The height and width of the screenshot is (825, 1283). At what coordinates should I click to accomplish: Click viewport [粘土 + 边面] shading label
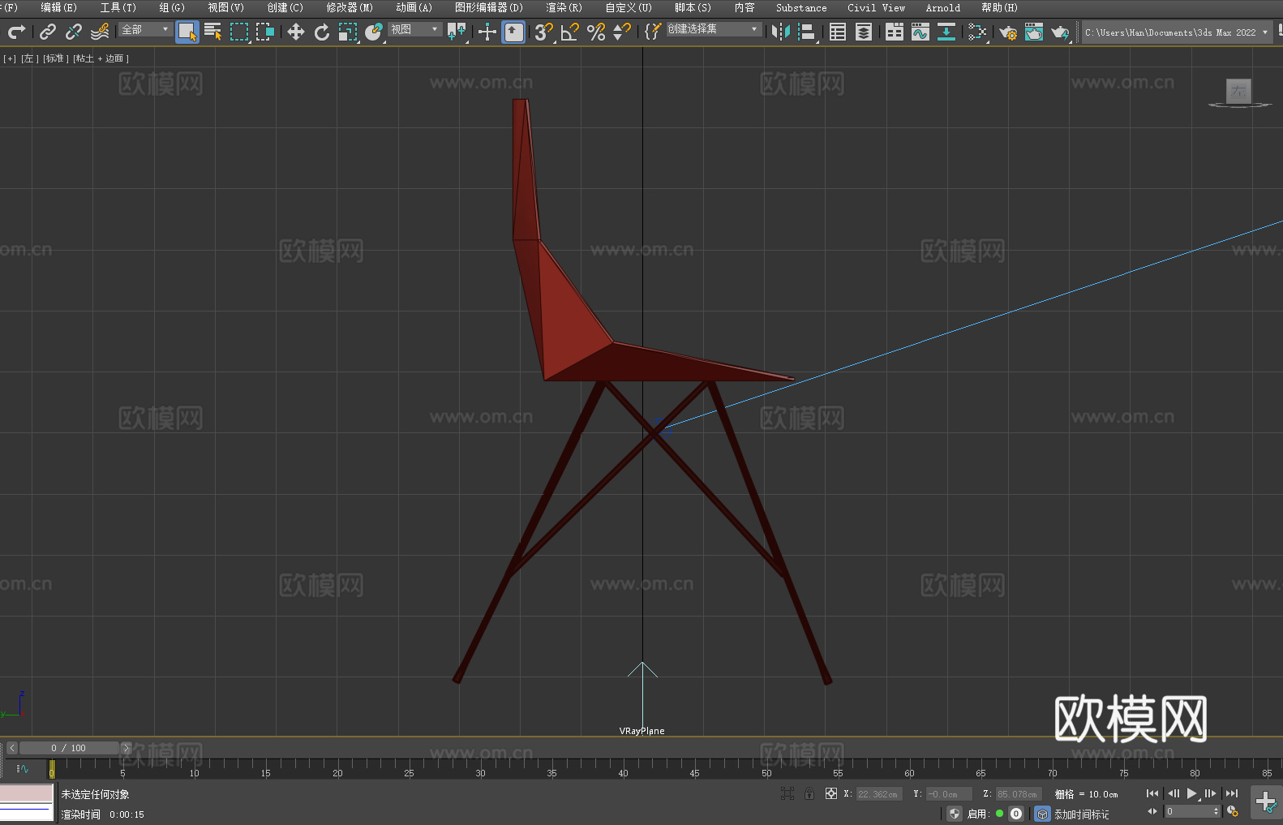coord(101,58)
